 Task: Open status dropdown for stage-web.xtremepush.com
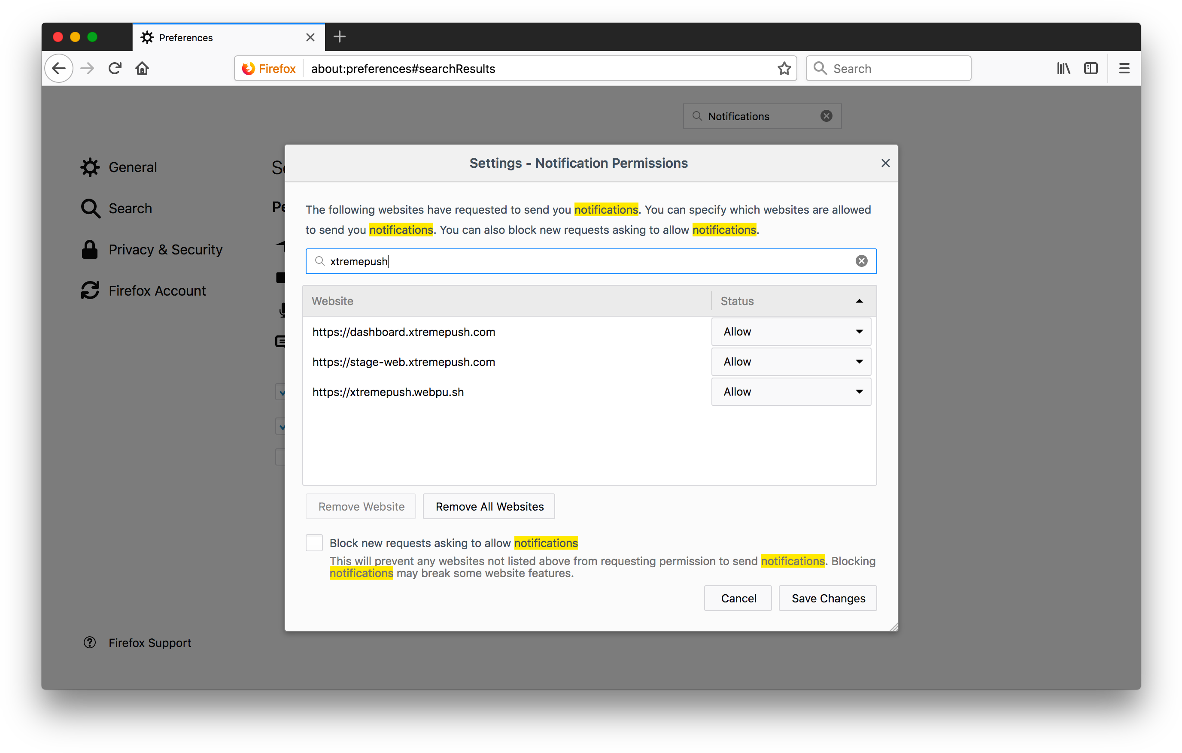pos(791,362)
